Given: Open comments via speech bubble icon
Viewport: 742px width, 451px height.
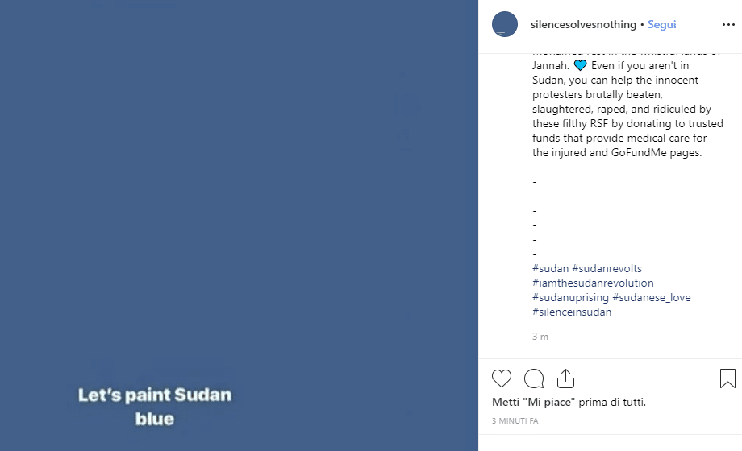Looking at the screenshot, I should (x=534, y=379).
